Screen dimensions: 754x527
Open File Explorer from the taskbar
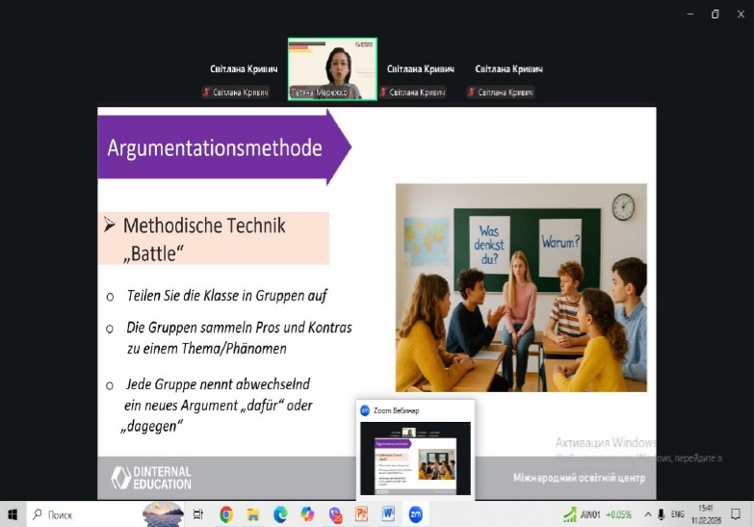pos(253,514)
